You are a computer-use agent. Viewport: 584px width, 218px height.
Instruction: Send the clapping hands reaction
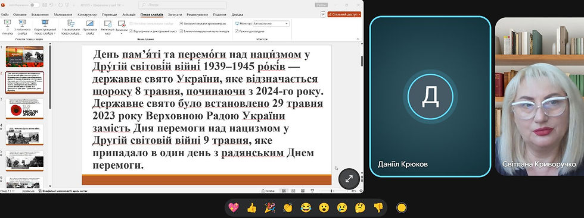click(287, 207)
